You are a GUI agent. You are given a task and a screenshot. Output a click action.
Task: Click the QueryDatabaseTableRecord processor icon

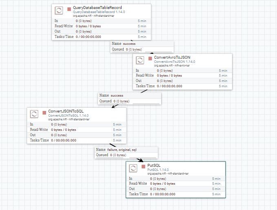pos(59,11)
